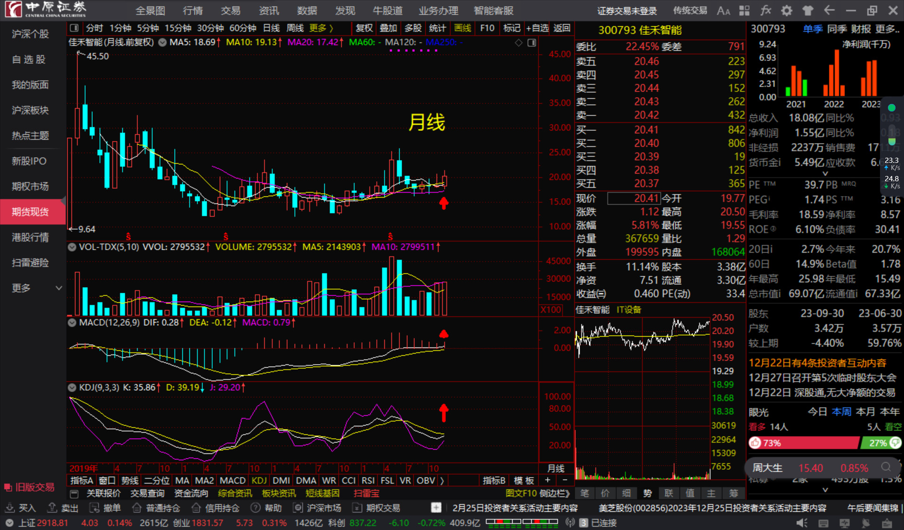Screen dimensions: 904x530
Task: Open the font size AA setting
Action: pyautogui.click(x=723, y=11)
